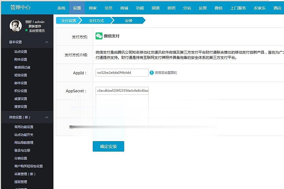Open the 功能 top menu
Image resolution: width=284 pixels, height=189 pixels.
(x=140, y=8)
